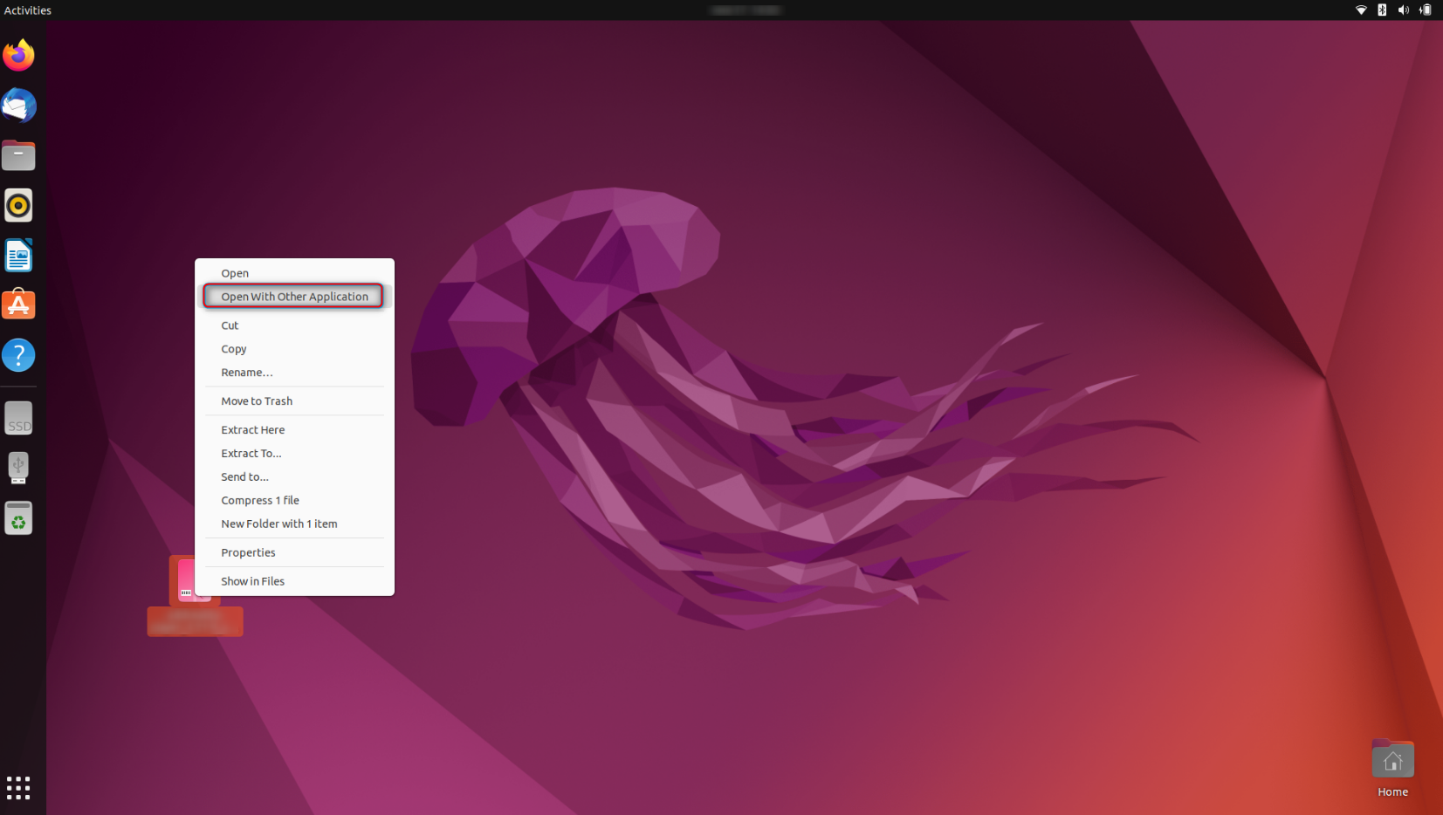Open the Trash dock icon

pyautogui.click(x=18, y=518)
